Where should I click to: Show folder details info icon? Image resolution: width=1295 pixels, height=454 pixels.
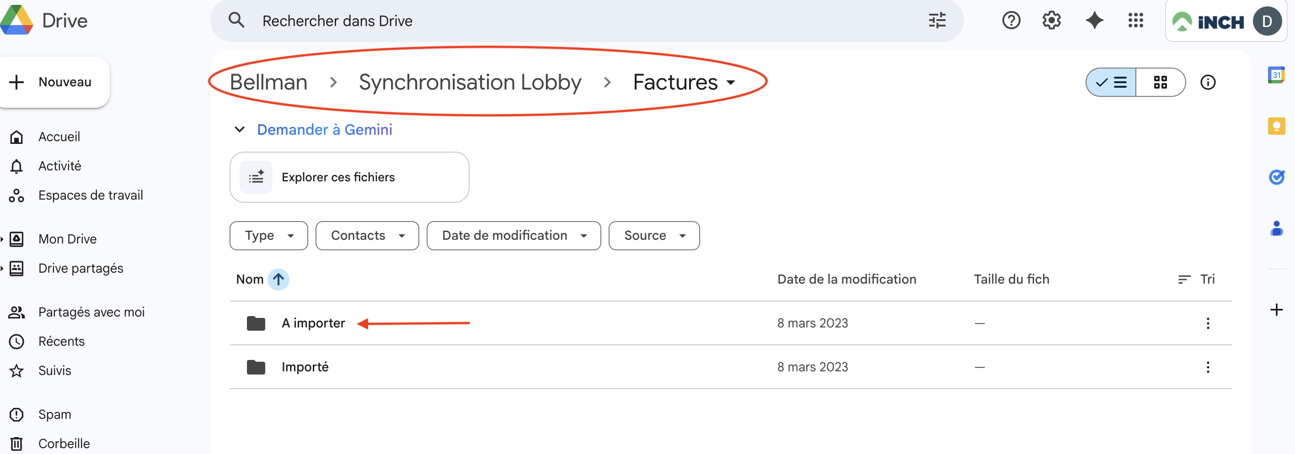[x=1208, y=82]
